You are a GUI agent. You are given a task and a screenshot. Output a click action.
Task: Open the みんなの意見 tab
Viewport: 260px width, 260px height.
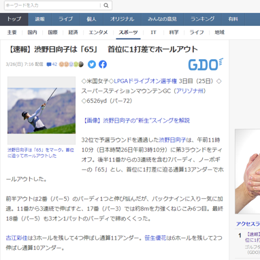pos(163,19)
